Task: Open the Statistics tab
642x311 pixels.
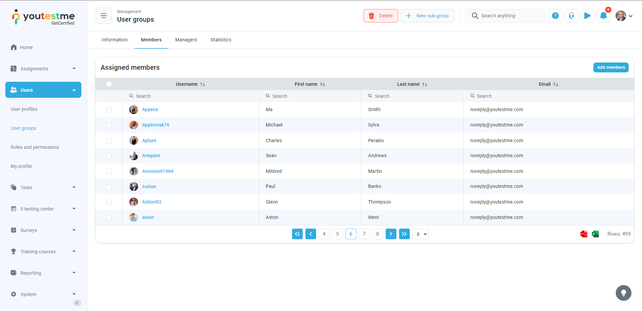Action: click(221, 40)
